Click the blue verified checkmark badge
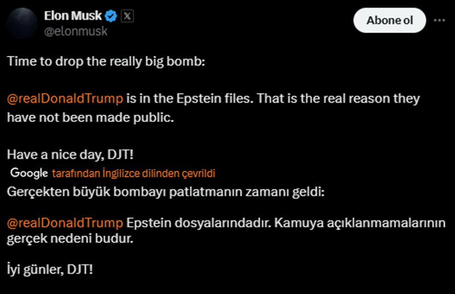455x294 pixels. point(110,16)
